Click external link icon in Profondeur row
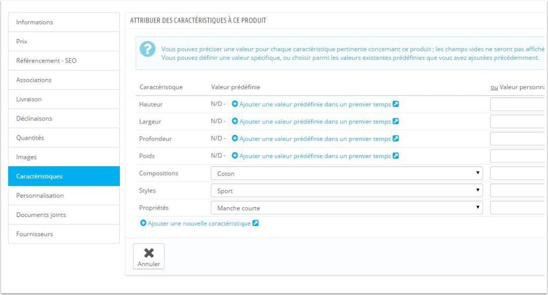Image resolution: width=548 pixels, height=295 pixels. pos(395,138)
